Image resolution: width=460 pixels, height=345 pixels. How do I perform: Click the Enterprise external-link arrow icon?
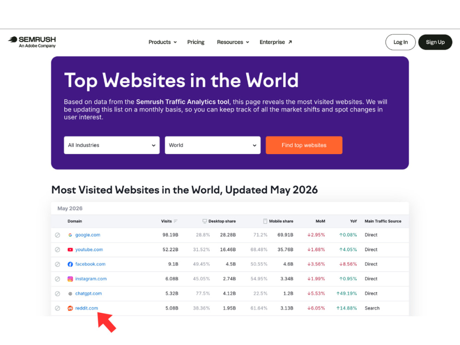click(290, 42)
